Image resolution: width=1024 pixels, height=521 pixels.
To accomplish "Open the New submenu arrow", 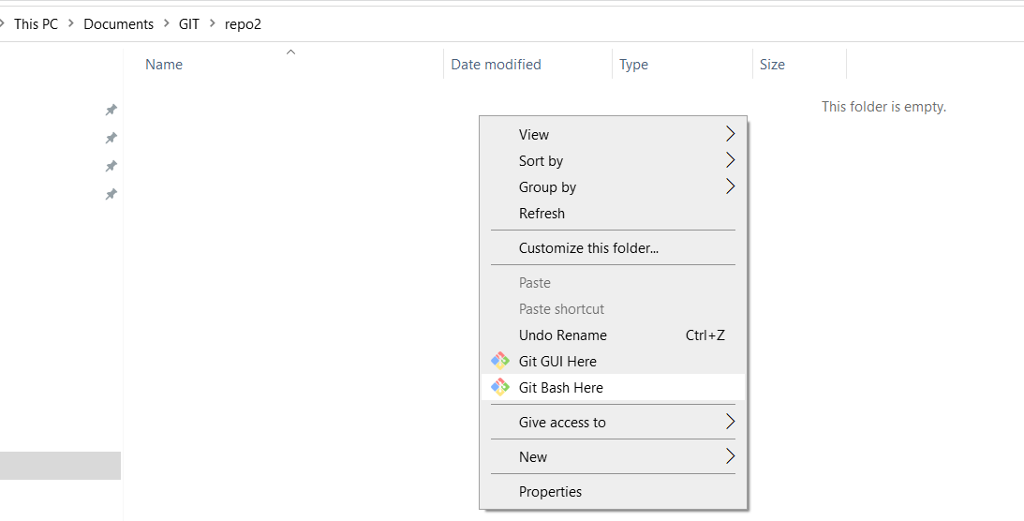I will 730,456.
